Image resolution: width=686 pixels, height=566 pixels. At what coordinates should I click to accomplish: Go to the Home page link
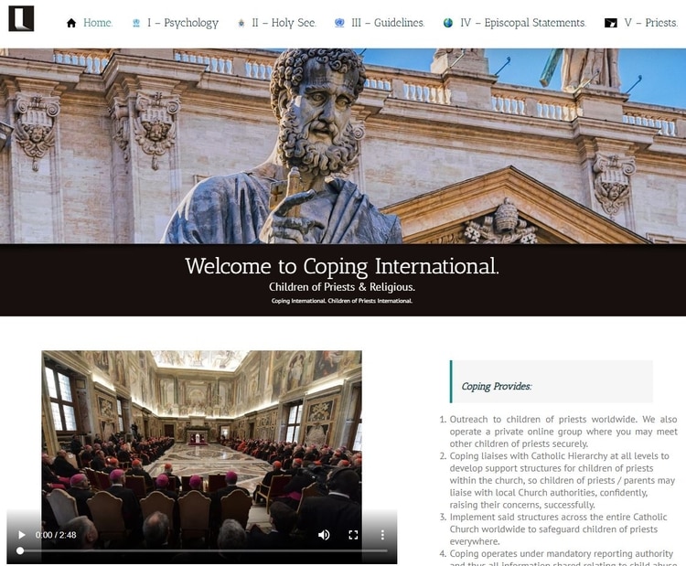click(x=98, y=23)
